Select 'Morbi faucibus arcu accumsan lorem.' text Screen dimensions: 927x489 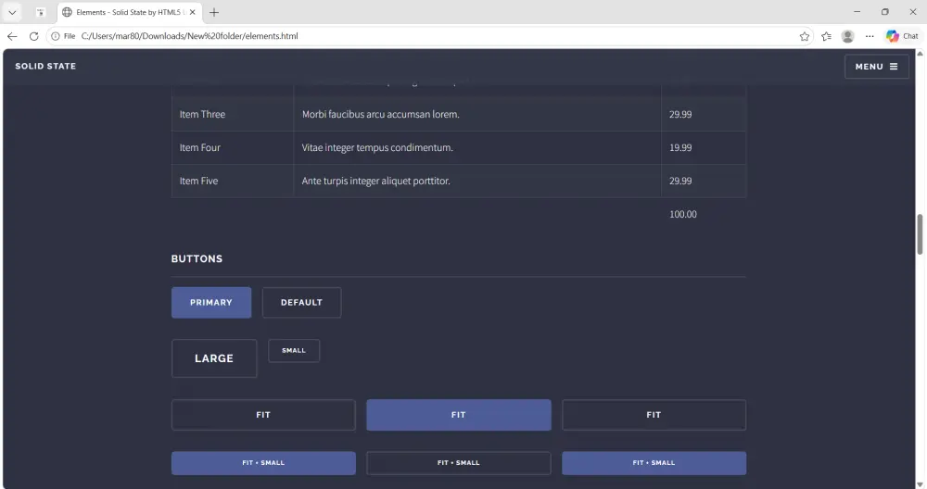pos(381,115)
